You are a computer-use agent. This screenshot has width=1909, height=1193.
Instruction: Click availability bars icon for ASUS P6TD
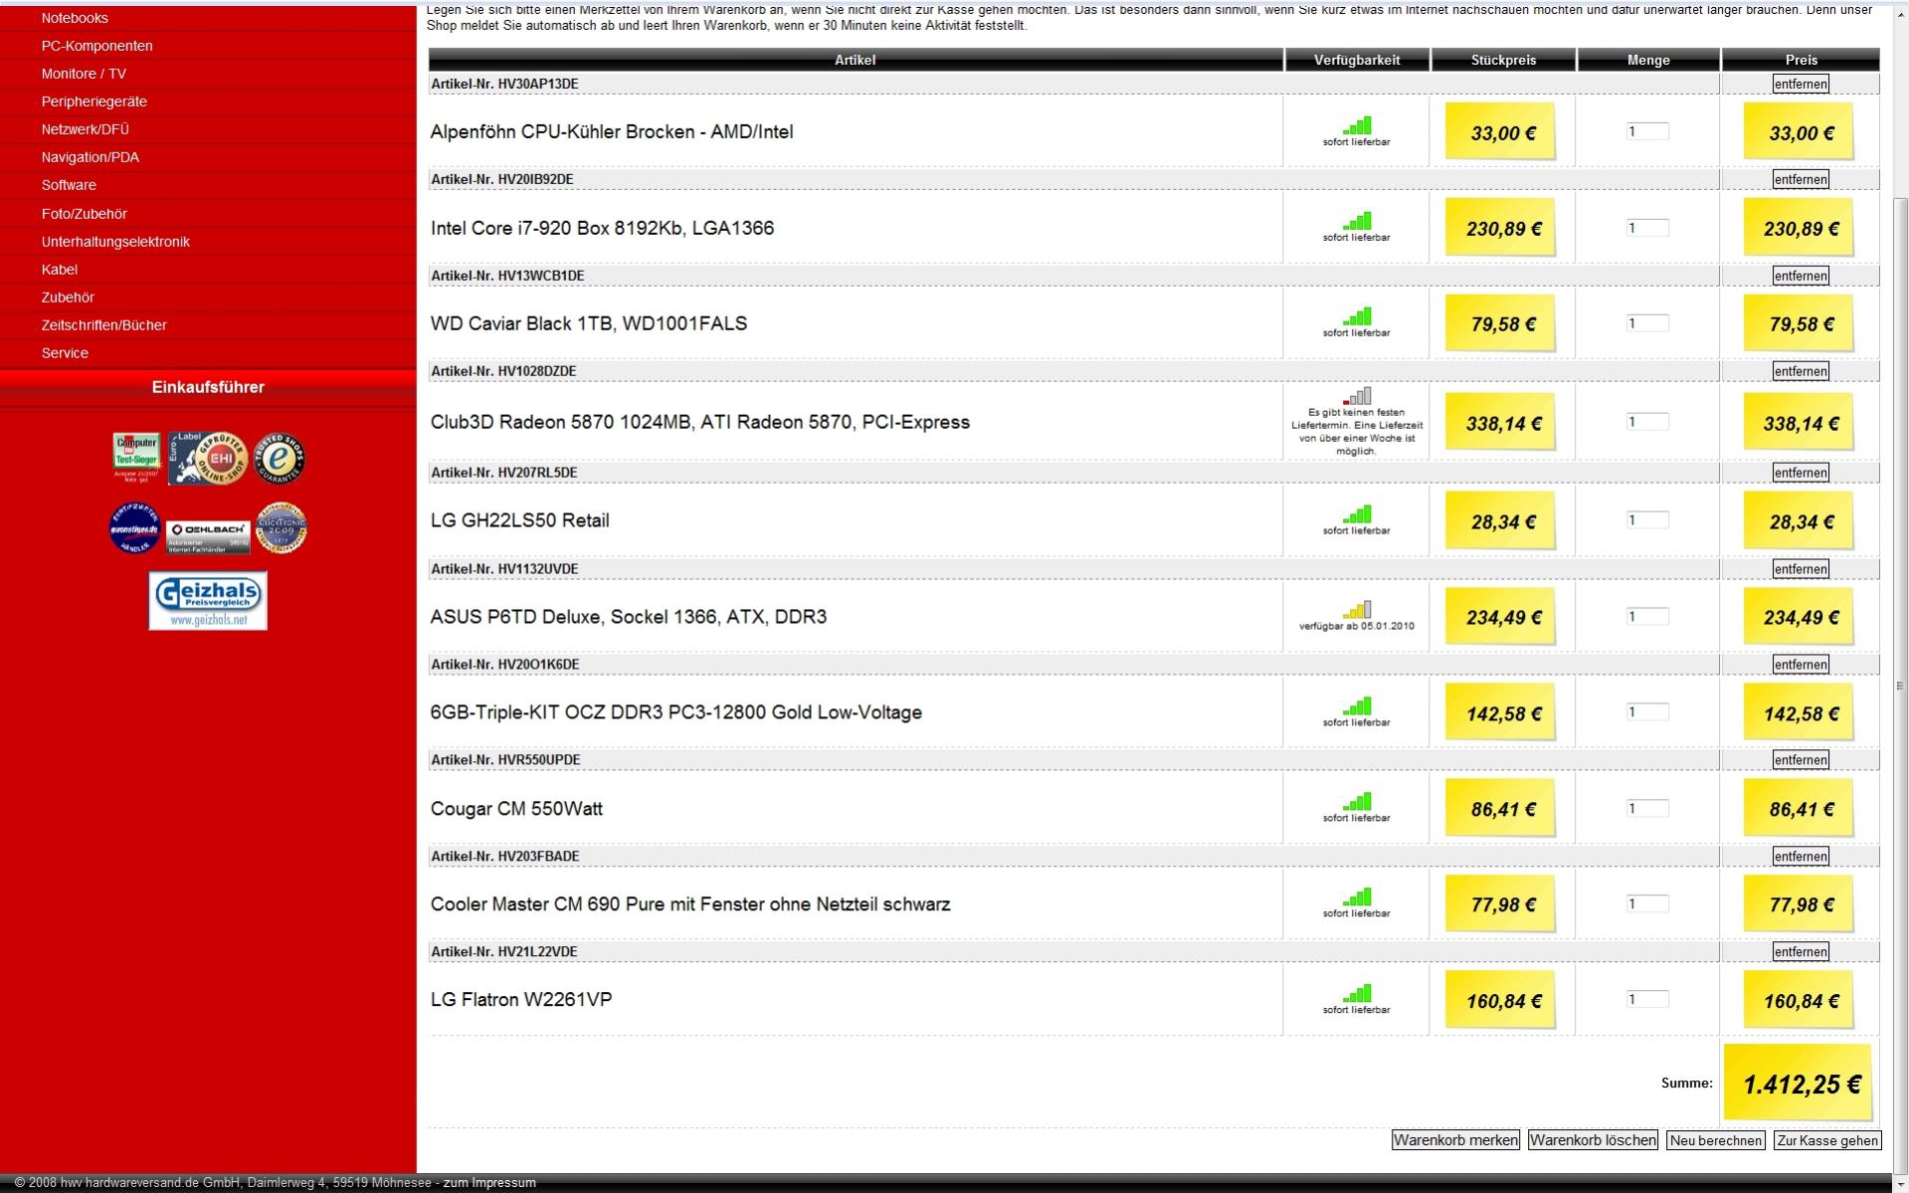(1357, 610)
